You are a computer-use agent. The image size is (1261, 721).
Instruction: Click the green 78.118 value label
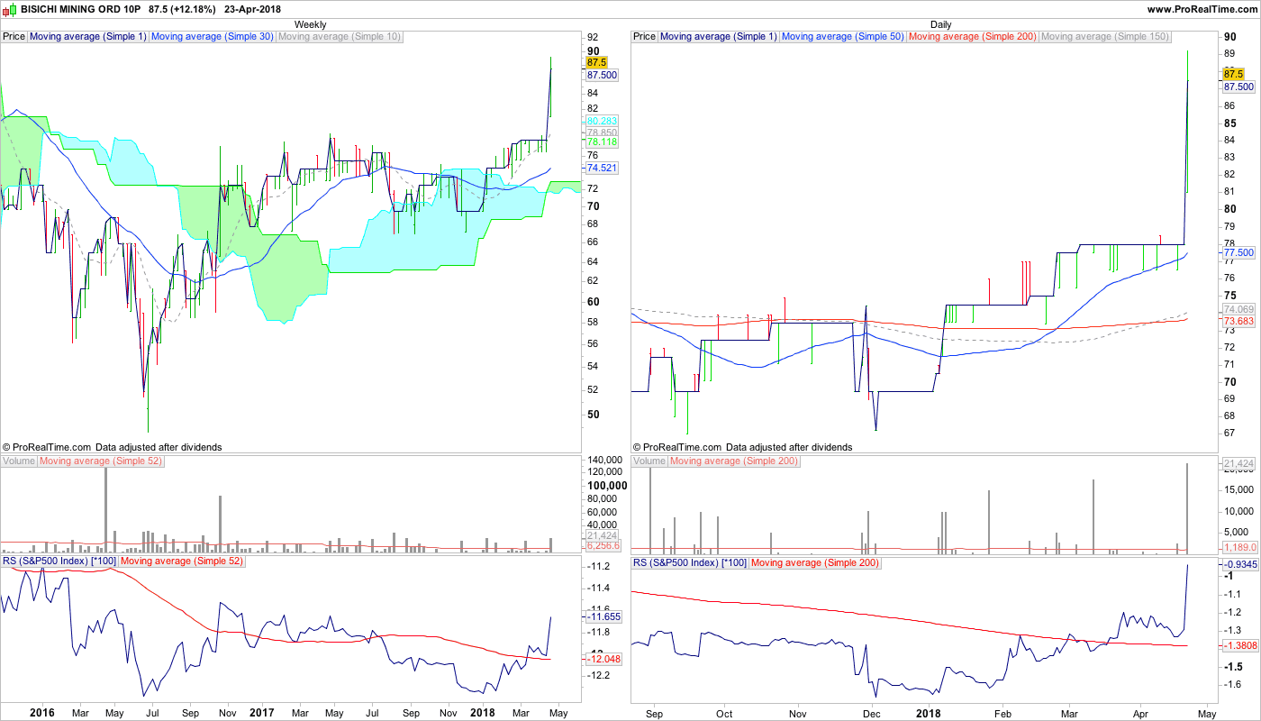pos(602,142)
